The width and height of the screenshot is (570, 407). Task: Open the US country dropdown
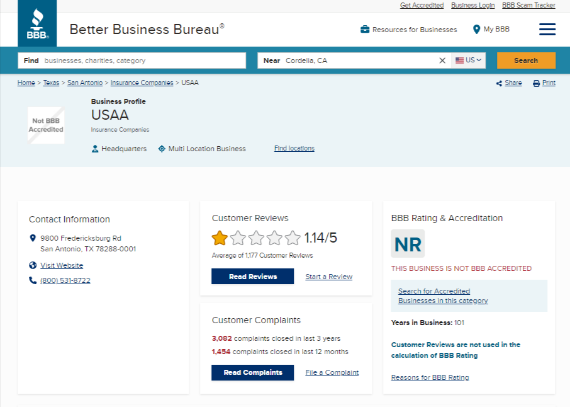(x=468, y=60)
